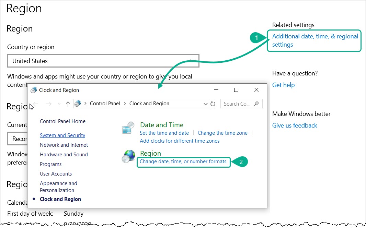Viewport: 366px width, 228px height.
Task: Click Add clocks for different time zones
Action: (180, 141)
